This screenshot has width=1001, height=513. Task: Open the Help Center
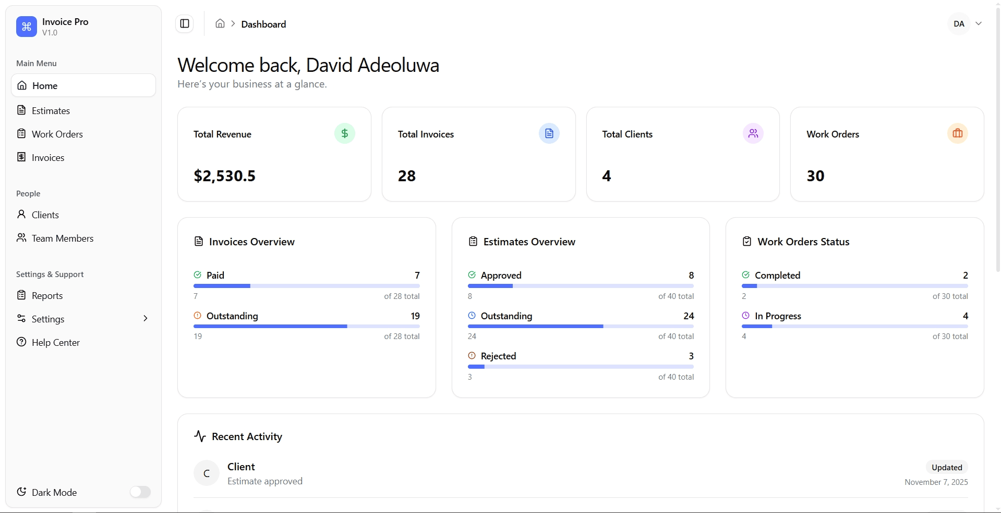point(55,342)
